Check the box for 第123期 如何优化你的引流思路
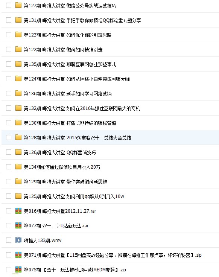Screen dimensions: 219x277 [x=9, y=35]
